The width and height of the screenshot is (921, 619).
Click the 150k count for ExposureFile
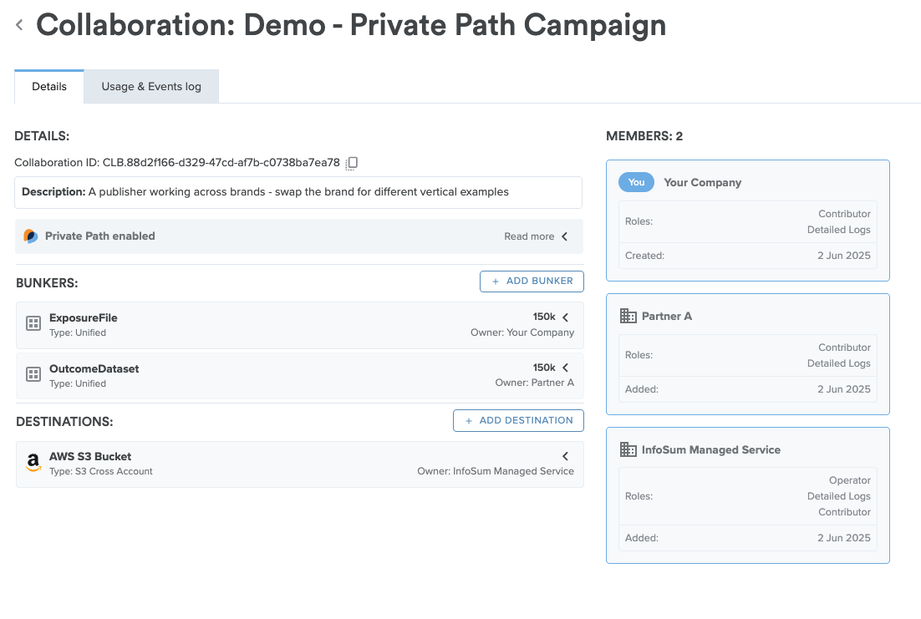point(544,317)
